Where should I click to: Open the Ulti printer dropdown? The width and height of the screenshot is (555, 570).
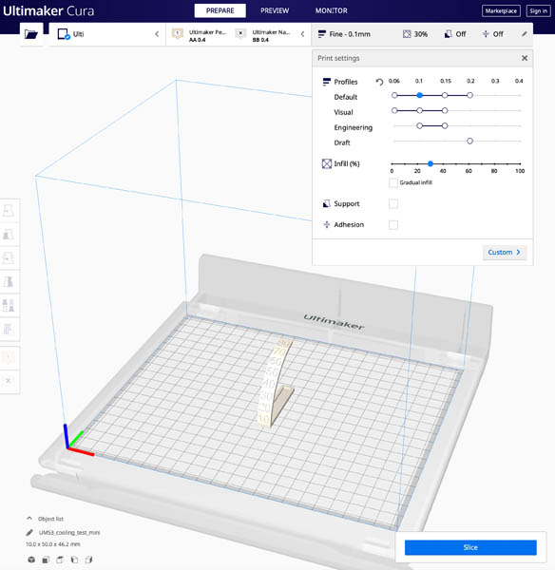tap(107, 34)
